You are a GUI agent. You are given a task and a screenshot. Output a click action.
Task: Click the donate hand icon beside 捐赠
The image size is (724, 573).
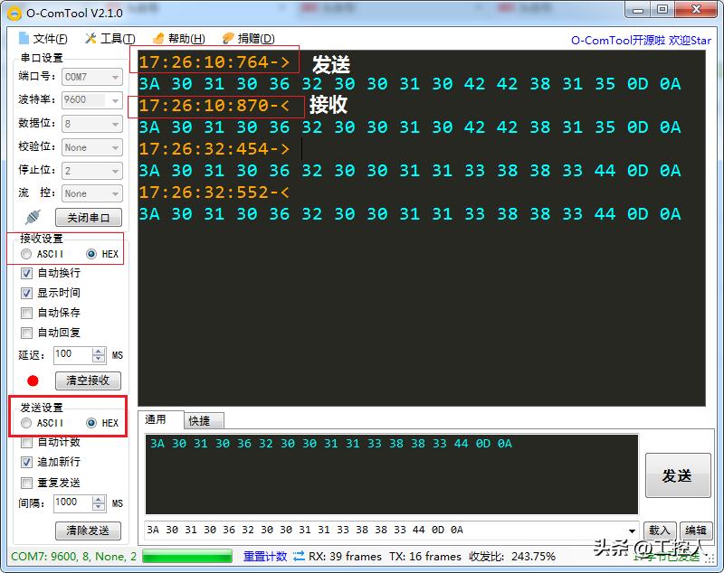pos(226,37)
